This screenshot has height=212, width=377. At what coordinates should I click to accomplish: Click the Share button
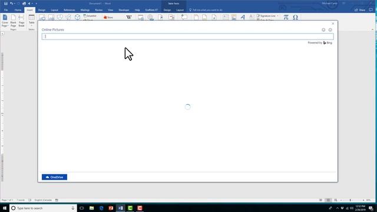[x=360, y=10]
